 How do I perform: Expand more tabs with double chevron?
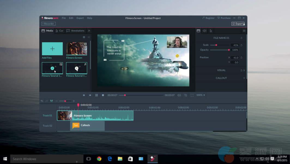[89, 31]
